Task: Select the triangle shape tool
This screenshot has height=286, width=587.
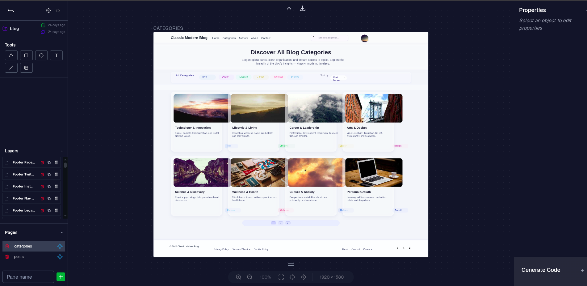Action: (x=11, y=55)
